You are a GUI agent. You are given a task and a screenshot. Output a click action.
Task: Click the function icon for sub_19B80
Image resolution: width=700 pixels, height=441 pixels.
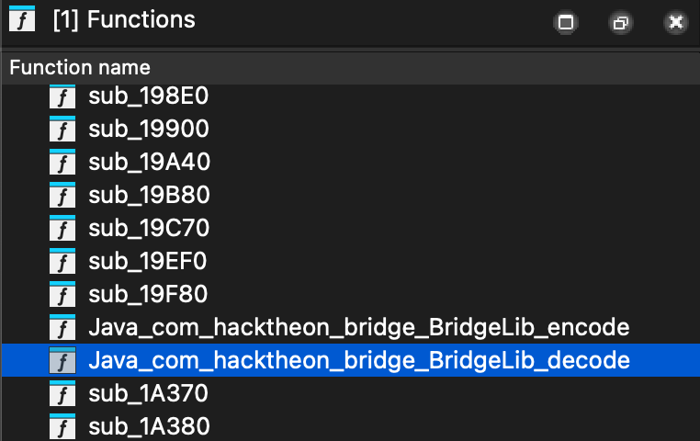62,195
